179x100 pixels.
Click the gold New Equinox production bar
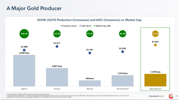pos(155,80)
